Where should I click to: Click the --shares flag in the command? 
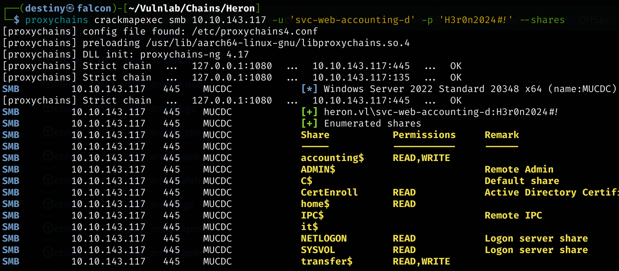543,20
